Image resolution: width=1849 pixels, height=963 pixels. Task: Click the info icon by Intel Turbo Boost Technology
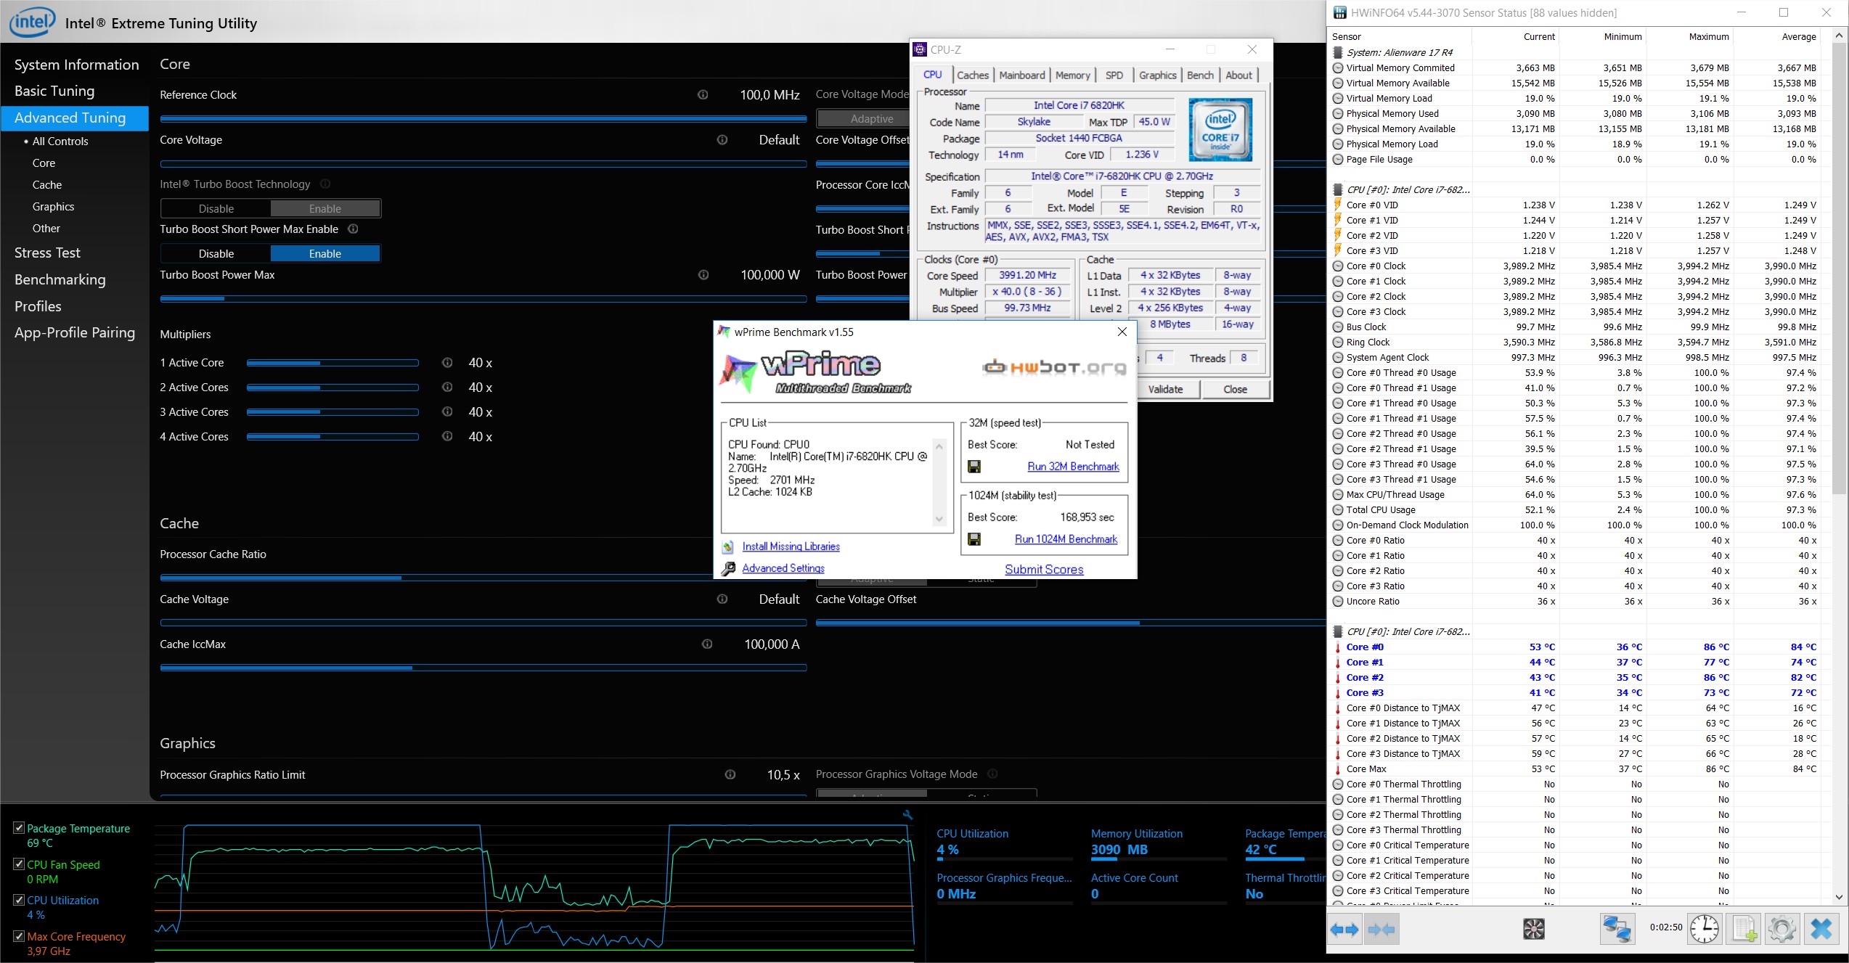325,184
